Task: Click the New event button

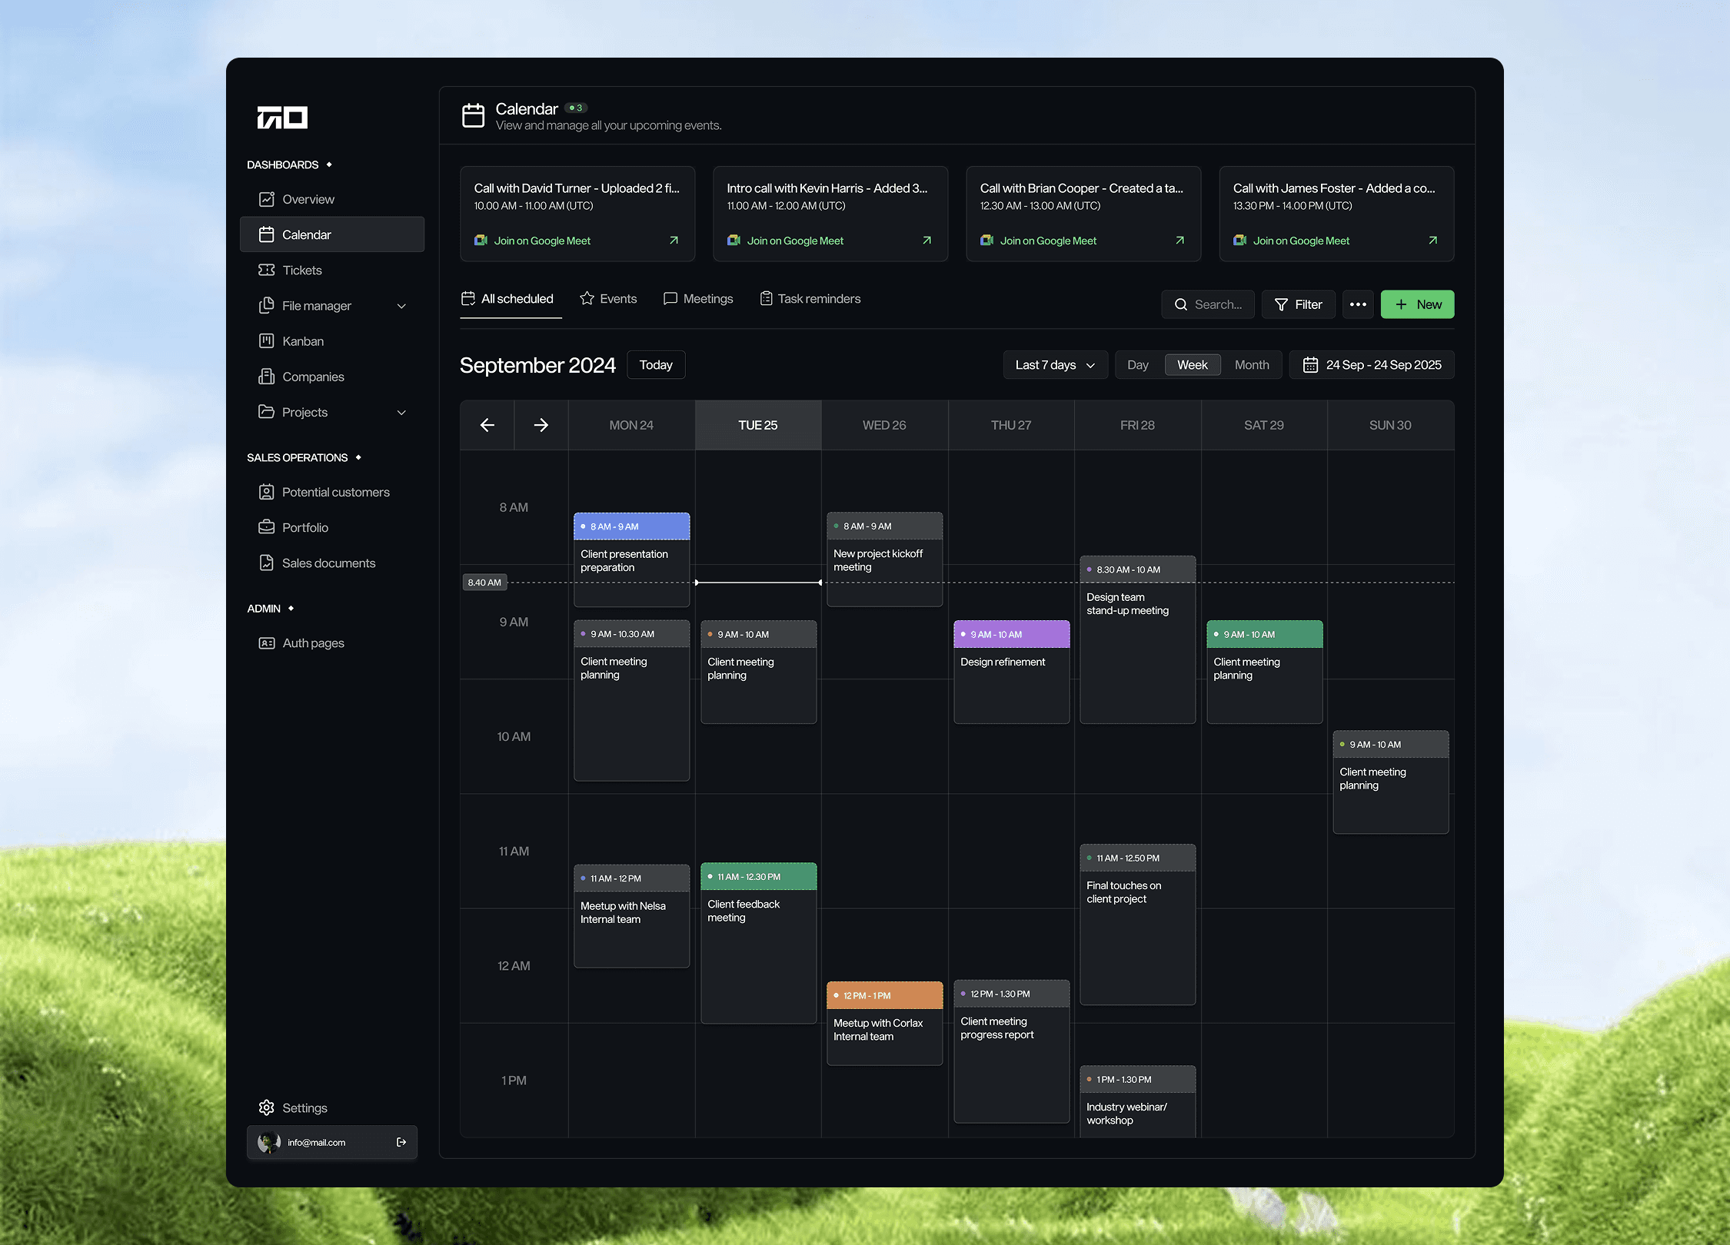Action: [1416, 304]
